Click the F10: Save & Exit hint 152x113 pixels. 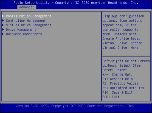click(x=117, y=92)
